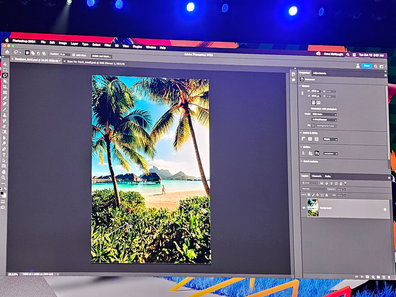Select the Clone Stamp tool
Viewport: 396px width, 297px height.
pos(5,115)
